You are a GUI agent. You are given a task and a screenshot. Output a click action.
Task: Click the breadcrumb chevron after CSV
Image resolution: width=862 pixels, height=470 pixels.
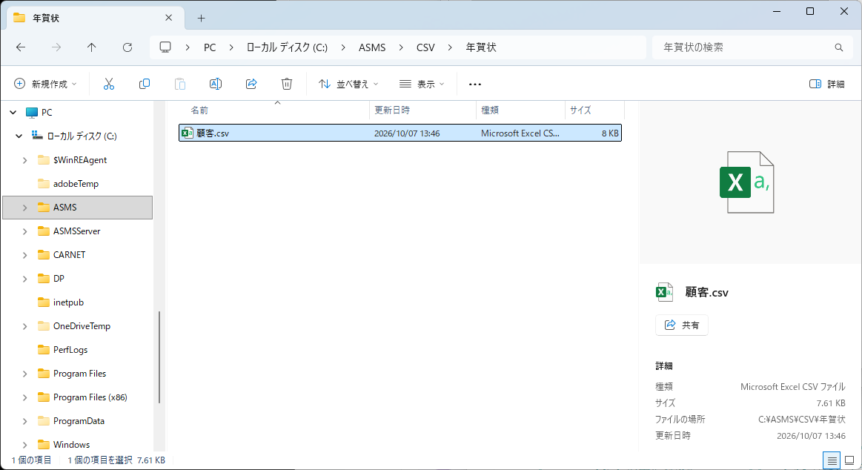point(450,47)
